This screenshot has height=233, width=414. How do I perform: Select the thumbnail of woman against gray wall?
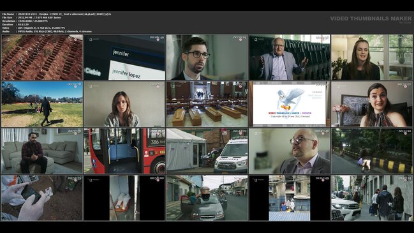[x=124, y=104]
